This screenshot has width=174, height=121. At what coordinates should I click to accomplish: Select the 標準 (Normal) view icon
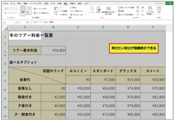tap(23, 10)
